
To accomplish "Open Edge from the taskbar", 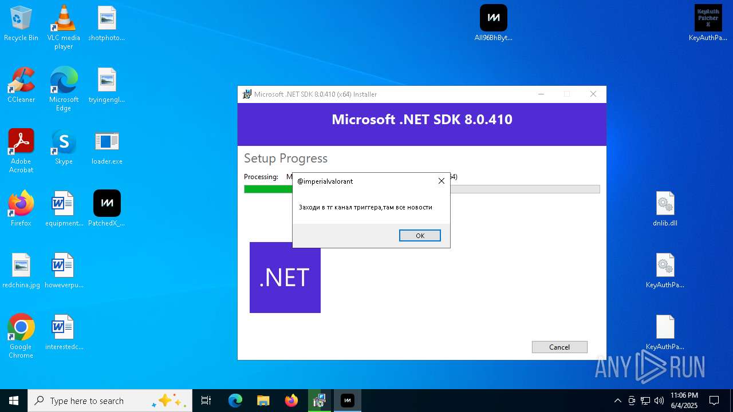I will click(235, 401).
